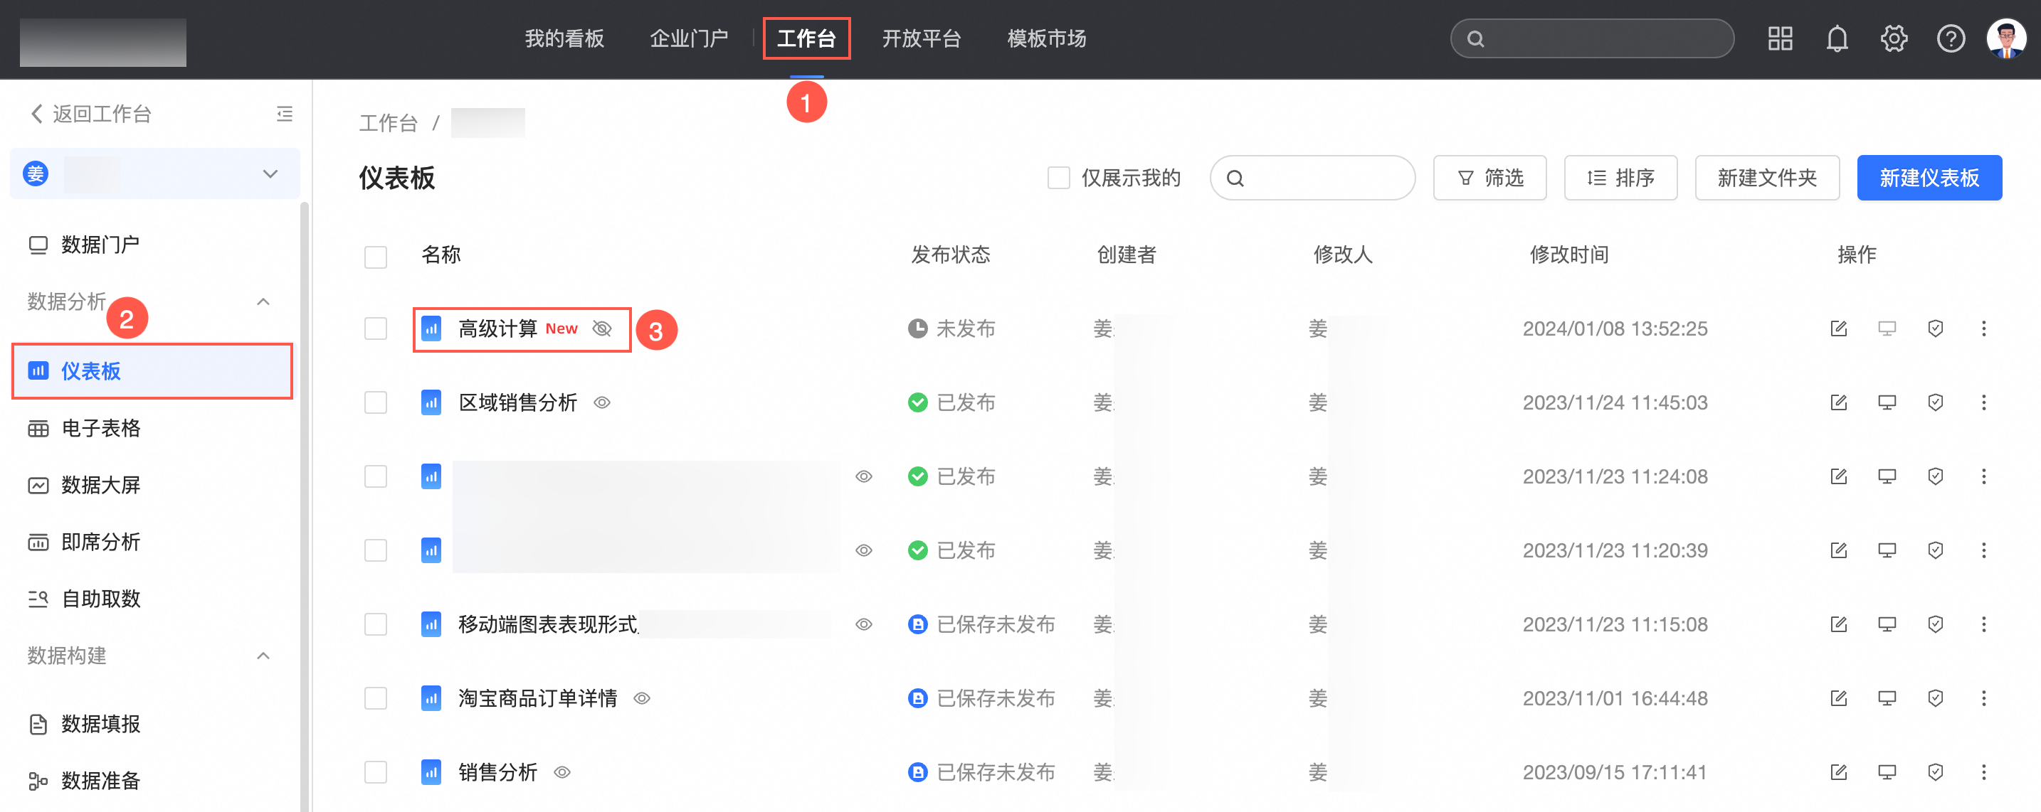Click the 新建仪表板 button
The width and height of the screenshot is (2041, 812).
tap(1929, 178)
